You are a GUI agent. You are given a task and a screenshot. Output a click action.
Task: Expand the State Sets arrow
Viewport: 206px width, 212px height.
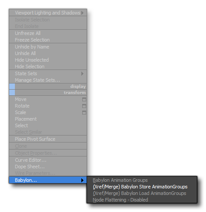(x=83, y=73)
